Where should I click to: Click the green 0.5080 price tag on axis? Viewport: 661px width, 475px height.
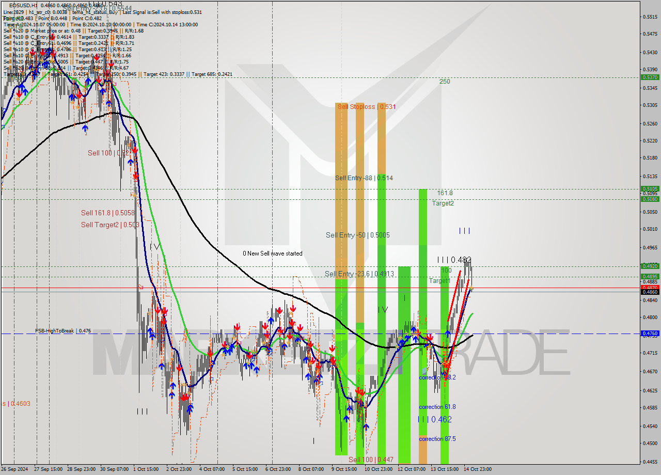tap(649, 199)
